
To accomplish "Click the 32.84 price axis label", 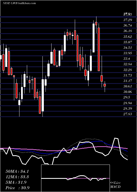I will (128, 64).
